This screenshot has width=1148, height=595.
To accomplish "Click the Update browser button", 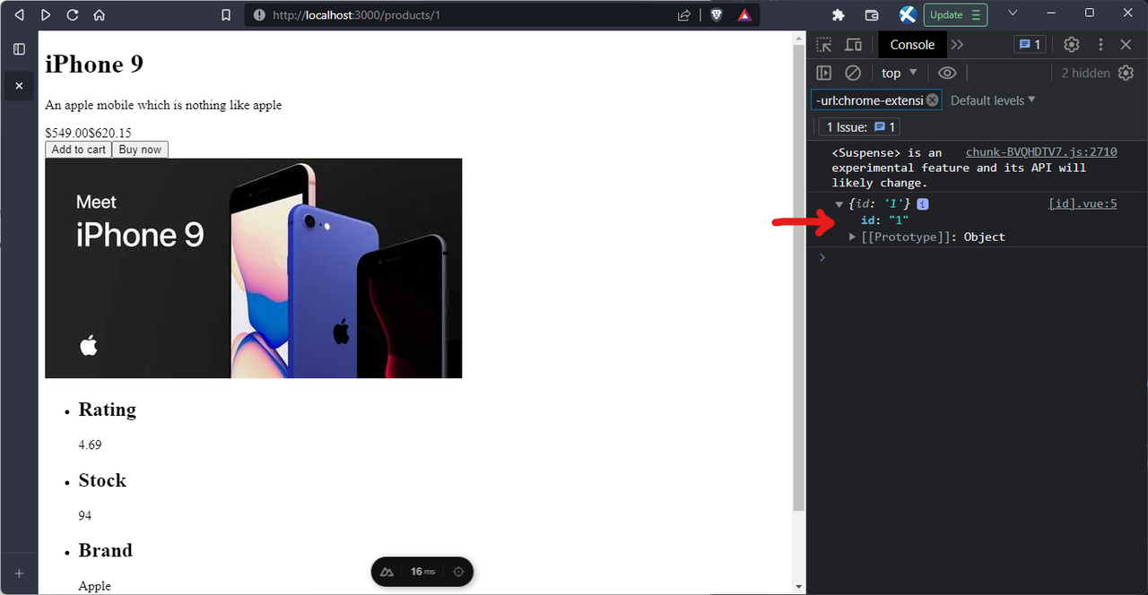I will pyautogui.click(x=955, y=14).
